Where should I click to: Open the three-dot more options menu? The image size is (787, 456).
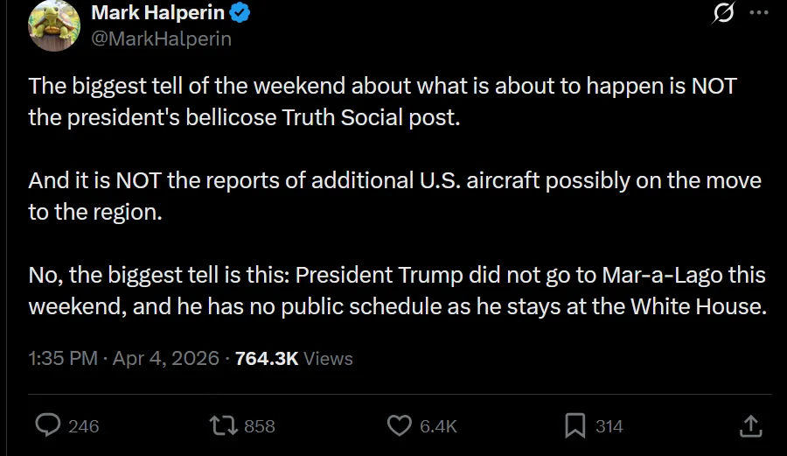(759, 13)
